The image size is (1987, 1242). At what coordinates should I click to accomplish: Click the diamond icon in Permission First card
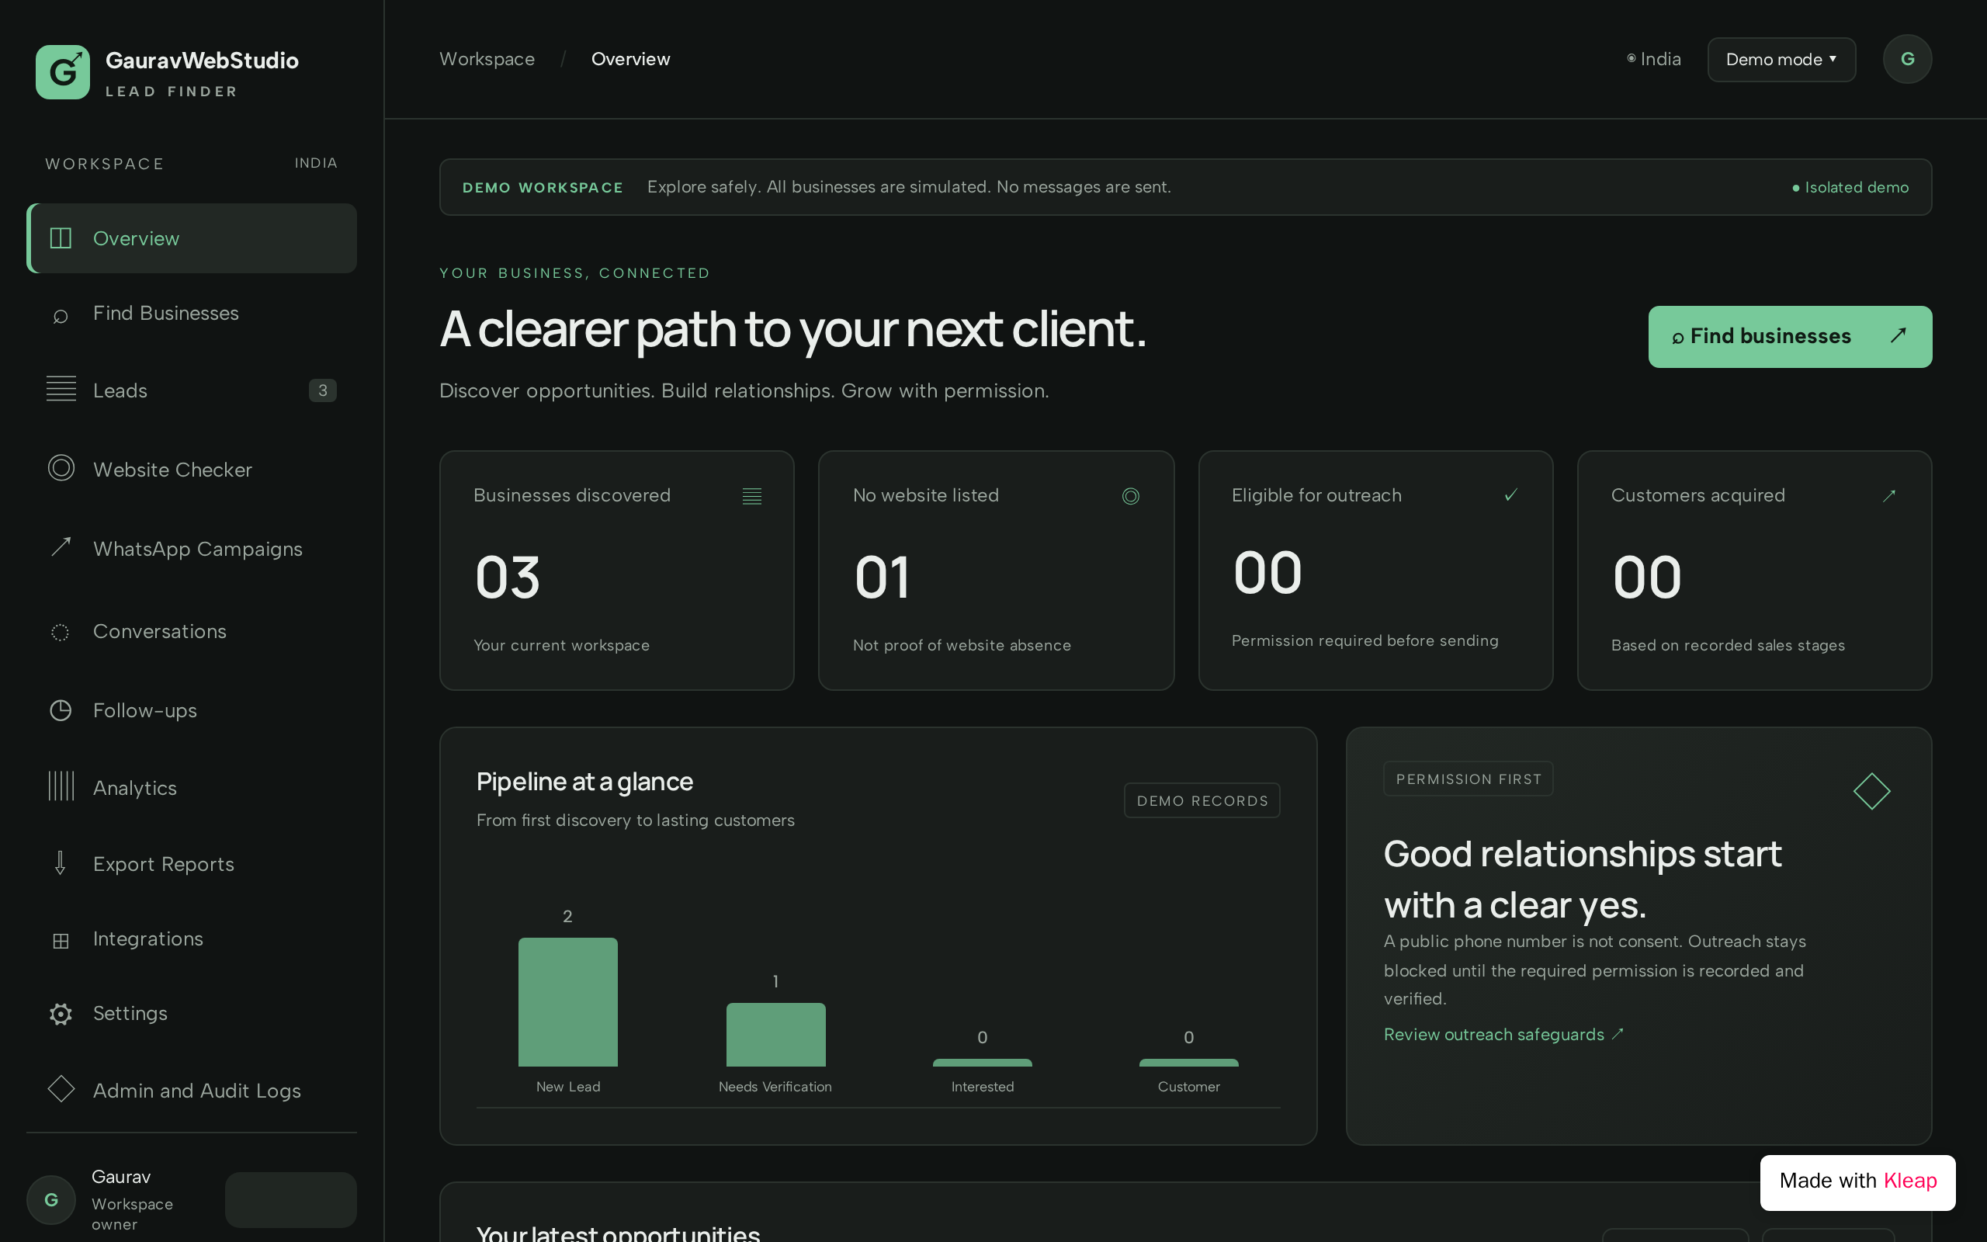pos(1872,791)
